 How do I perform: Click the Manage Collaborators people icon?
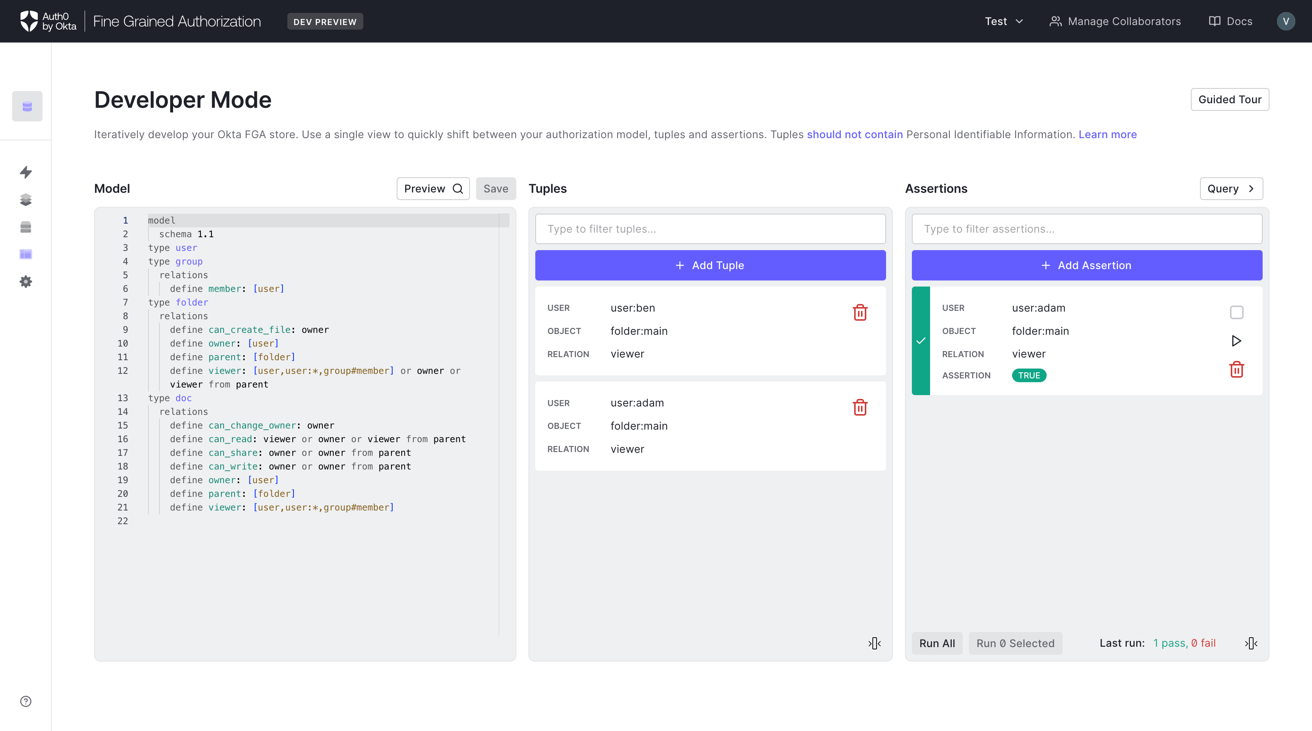click(x=1055, y=21)
